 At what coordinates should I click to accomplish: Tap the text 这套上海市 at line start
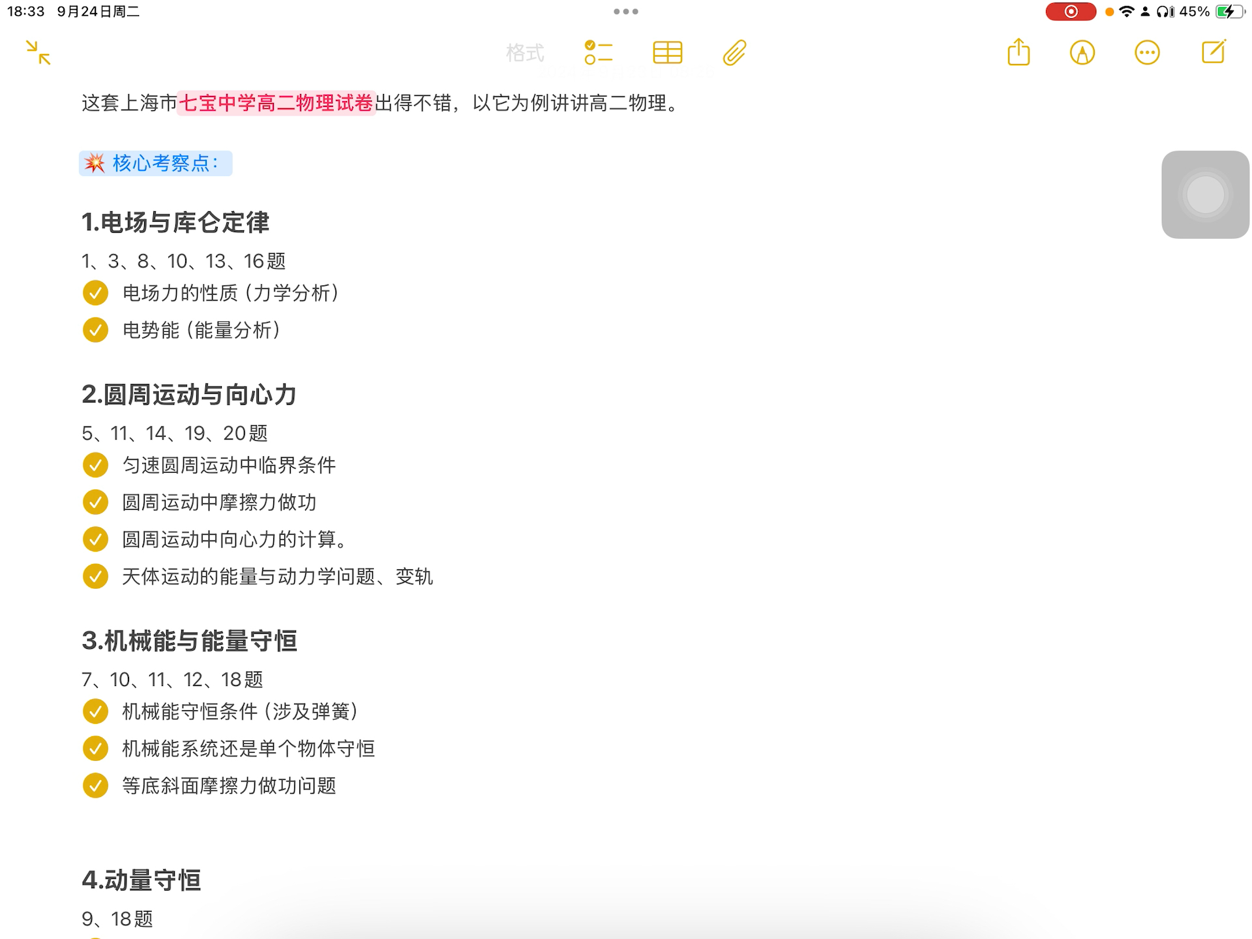tap(130, 103)
